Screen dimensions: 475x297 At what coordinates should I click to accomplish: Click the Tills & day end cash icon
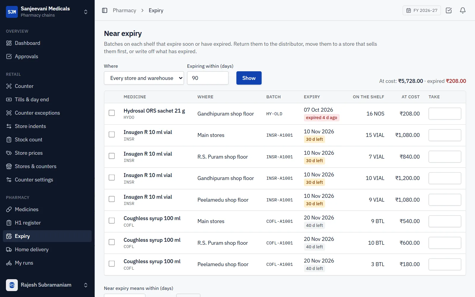pos(9,99)
